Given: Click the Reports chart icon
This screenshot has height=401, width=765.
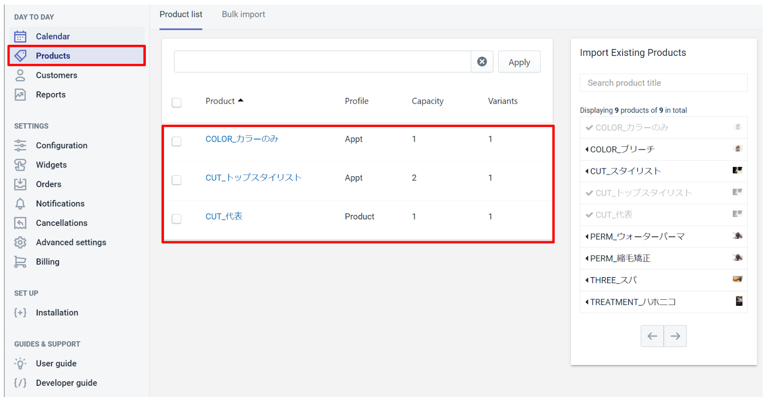Looking at the screenshot, I should [x=20, y=95].
